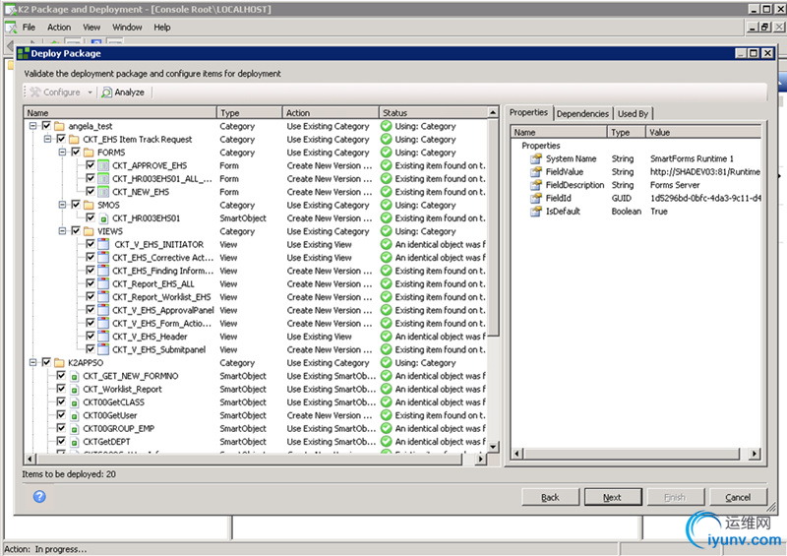This screenshot has height=556, width=787.
Task: Switch to the Dependencies tab
Action: (x=582, y=114)
